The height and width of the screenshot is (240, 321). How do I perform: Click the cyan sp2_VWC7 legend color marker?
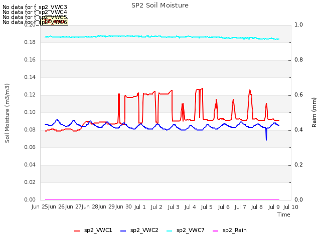[170, 231]
